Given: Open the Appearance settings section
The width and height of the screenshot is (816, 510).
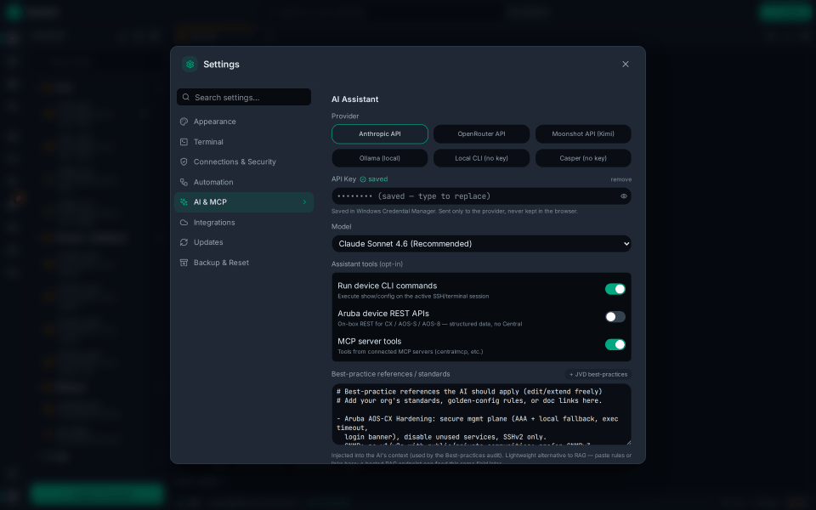Looking at the screenshot, I should coord(244,122).
